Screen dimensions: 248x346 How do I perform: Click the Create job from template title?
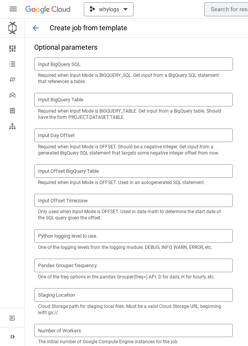(88, 28)
